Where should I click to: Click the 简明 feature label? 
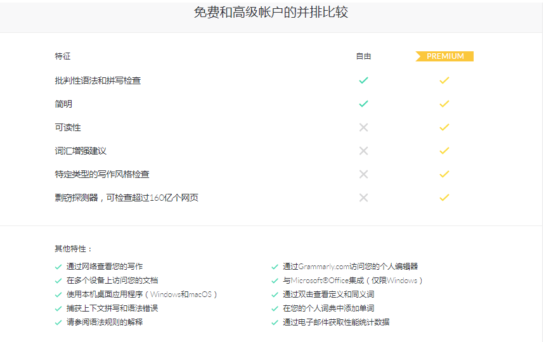tap(63, 104)
